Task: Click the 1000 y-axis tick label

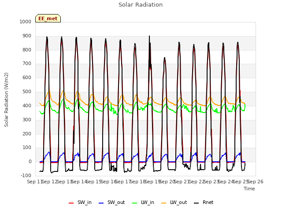Action: (26, 22)
